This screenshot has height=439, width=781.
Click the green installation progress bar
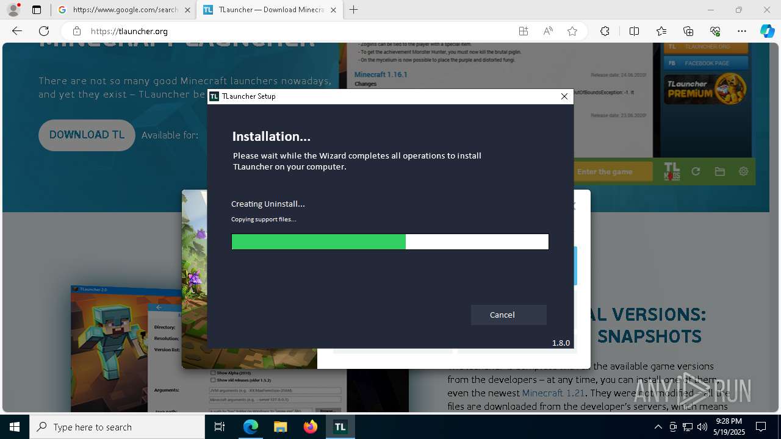[390, 242]
